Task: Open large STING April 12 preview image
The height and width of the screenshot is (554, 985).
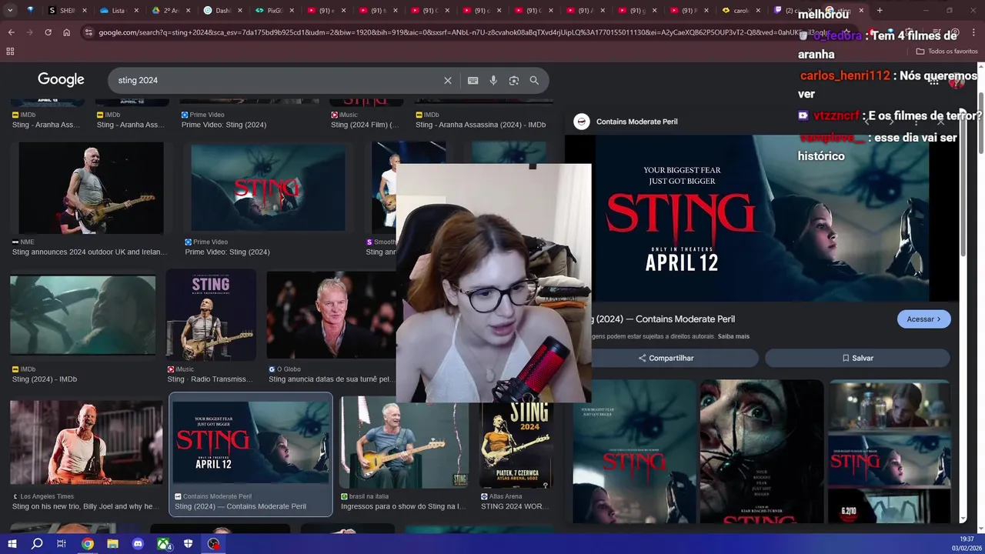Action: [x=762, y=219]
